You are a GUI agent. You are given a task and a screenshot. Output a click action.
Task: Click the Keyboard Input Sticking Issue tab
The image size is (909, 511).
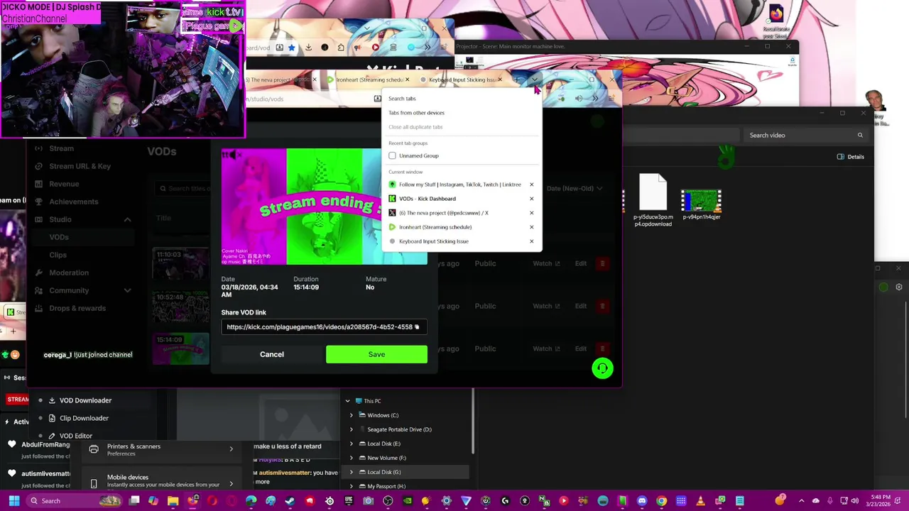(461, 79)
